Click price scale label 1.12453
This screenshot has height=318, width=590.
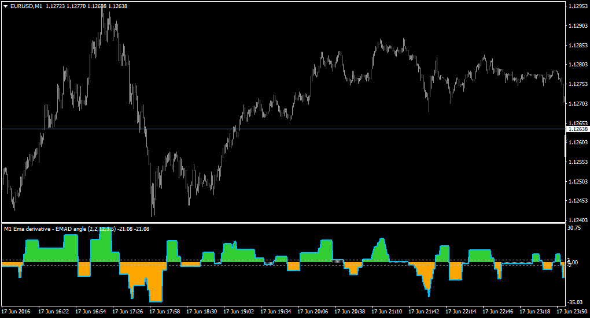coord(578,201)
